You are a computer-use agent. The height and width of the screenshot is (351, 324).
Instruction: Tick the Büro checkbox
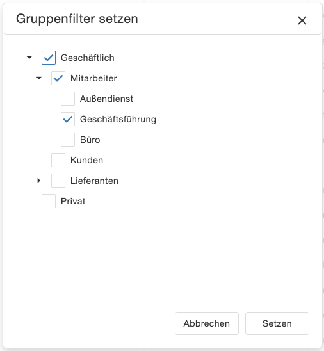[x=68, y=140]
